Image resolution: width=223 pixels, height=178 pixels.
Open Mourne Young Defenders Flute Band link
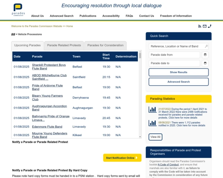pyautogui.click(x=50, y=135)
